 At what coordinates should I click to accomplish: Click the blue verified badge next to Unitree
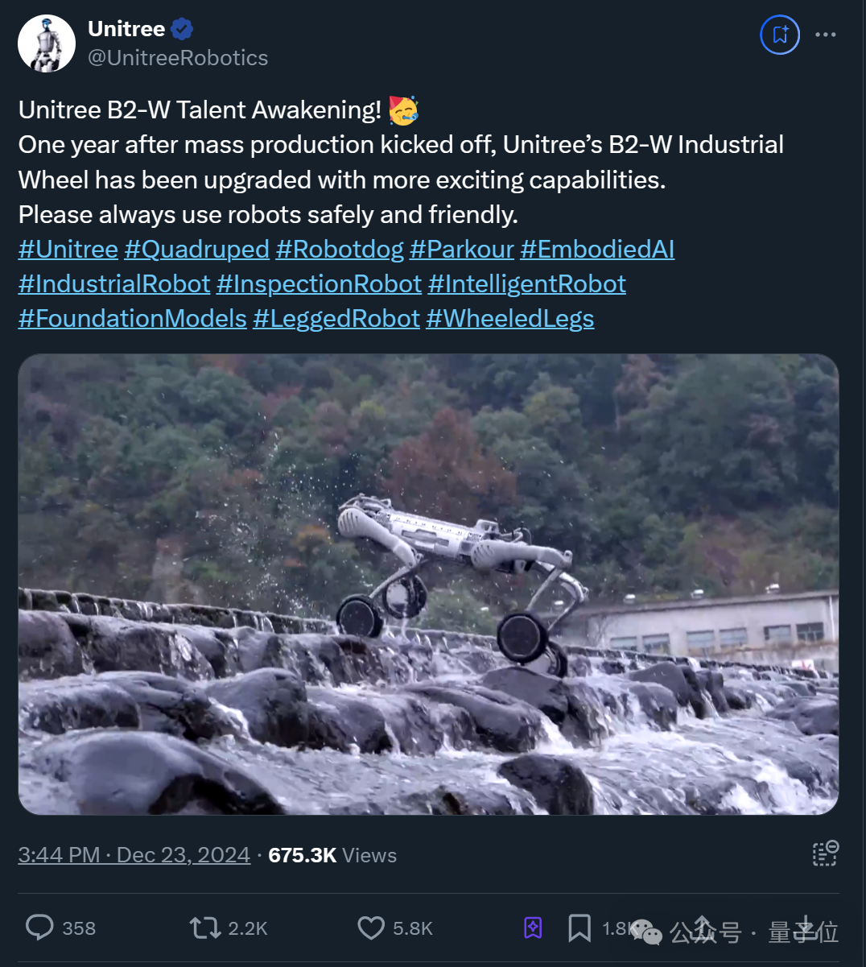pos(182,29)
